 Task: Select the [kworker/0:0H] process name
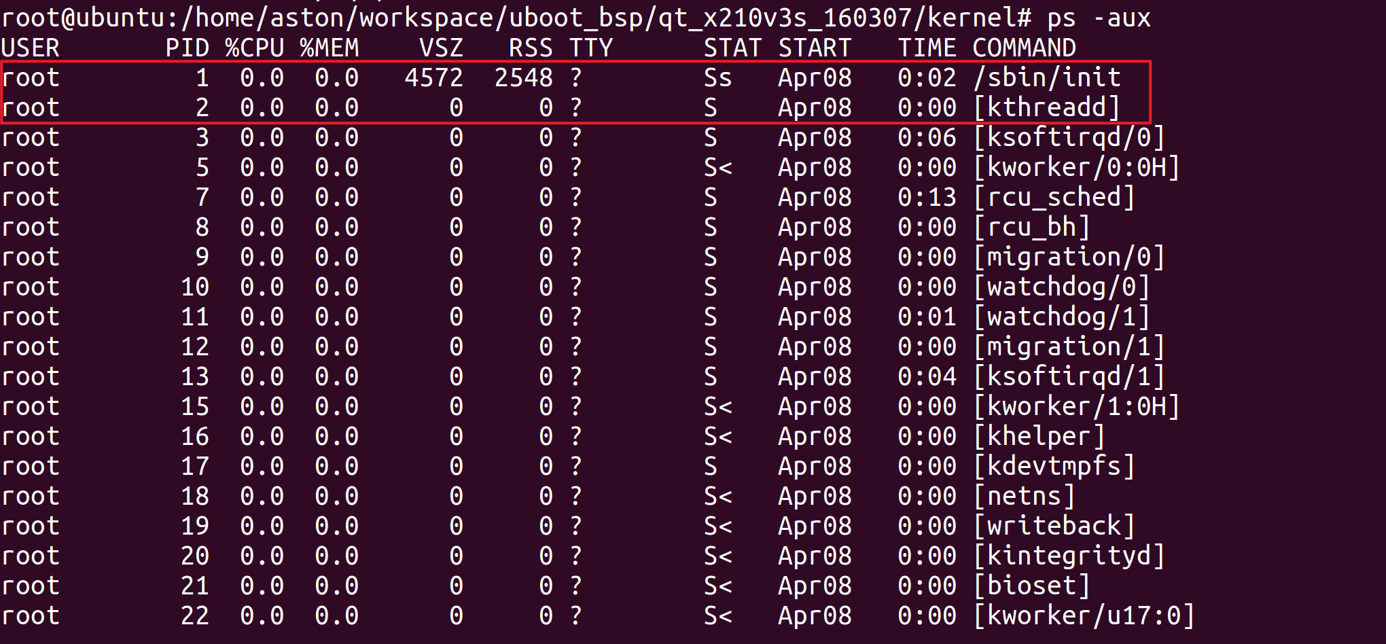tap(1077, 167)
